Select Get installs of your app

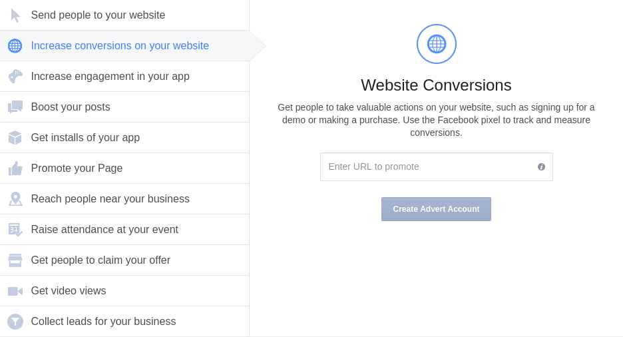point(85,138)
